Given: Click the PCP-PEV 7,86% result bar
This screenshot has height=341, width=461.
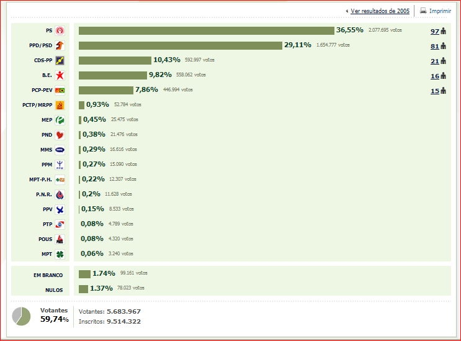Looking at the screenshot, I should pos(106,90).
